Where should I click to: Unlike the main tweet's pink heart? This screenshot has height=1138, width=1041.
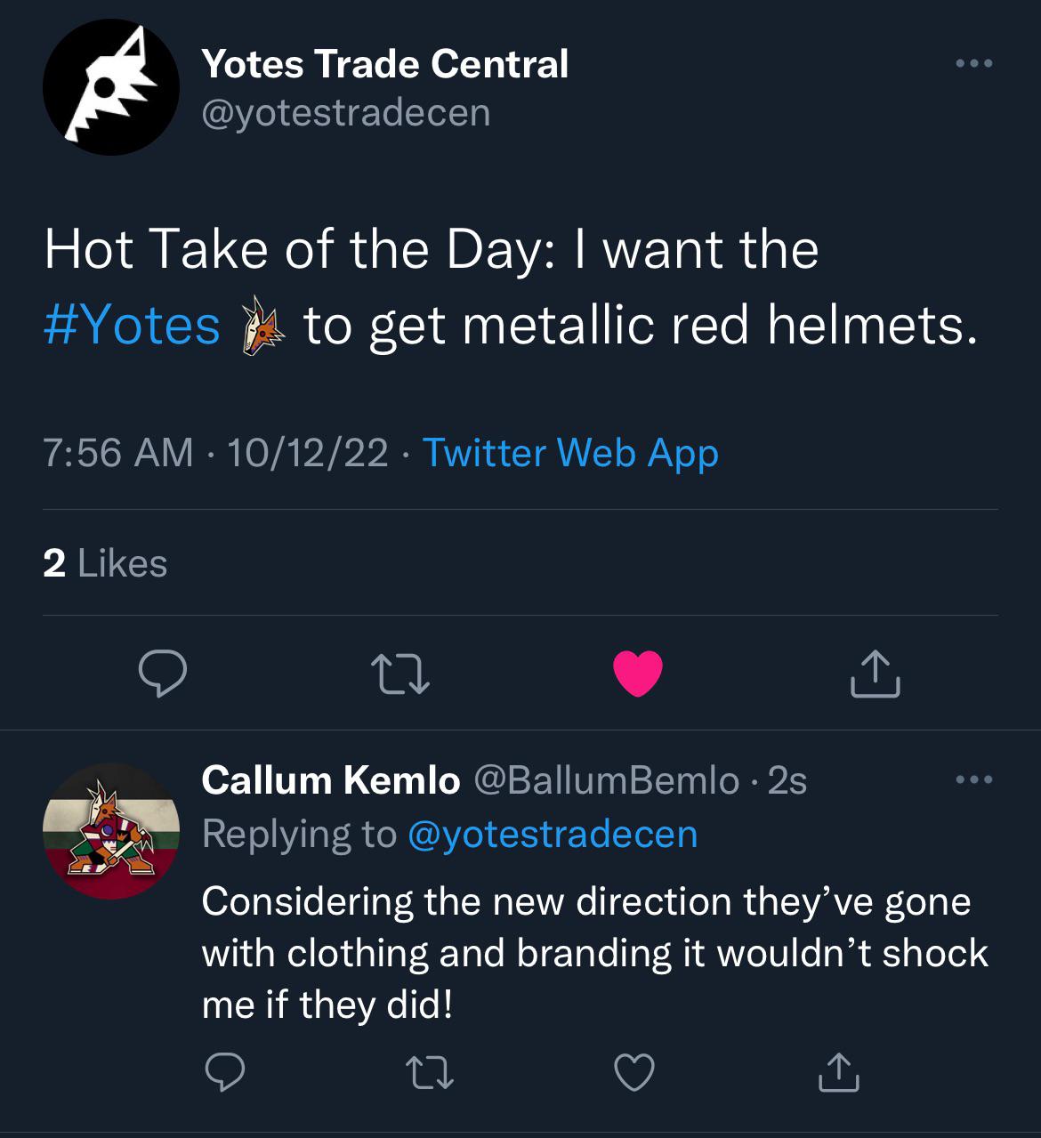pos(638,674)
